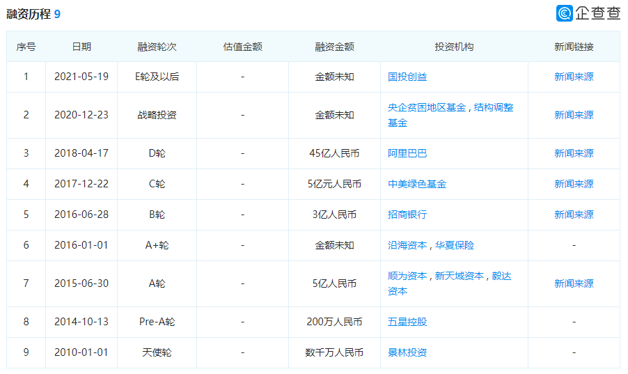This screenshot has height=374, width=628.
Task: Click the 3亿人民币 amount cell
Action: (334, 215)
